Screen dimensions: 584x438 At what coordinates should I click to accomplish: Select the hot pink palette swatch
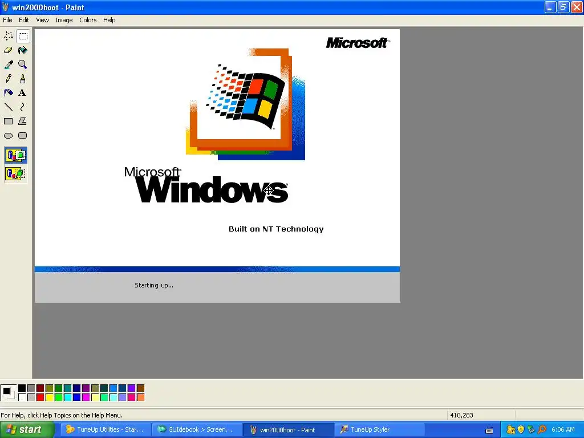(132, 398)
